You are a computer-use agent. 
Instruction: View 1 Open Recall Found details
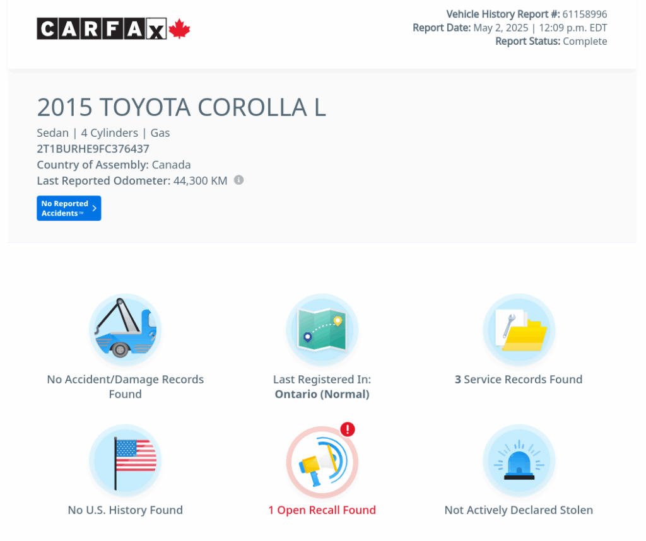pos(322,509)
